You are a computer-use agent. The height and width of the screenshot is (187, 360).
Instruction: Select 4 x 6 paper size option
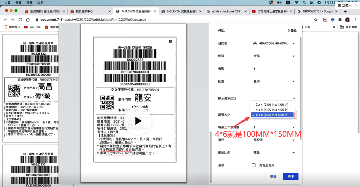(x=272, y=115)
